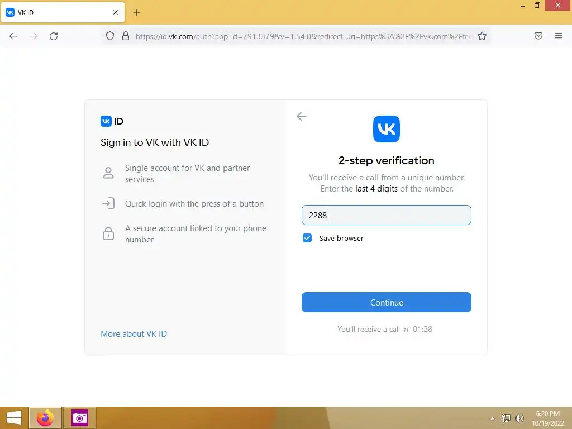This screenshot has width=572, height=429.
Task: Click the countdown text 'You'll receive a call in'
Action: [x=373, y=329]
